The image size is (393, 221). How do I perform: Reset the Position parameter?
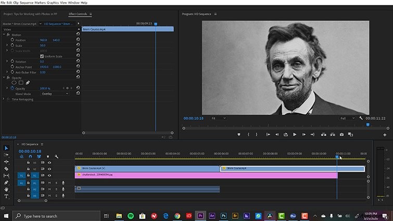pyautogui.click(x=78, y=40)
